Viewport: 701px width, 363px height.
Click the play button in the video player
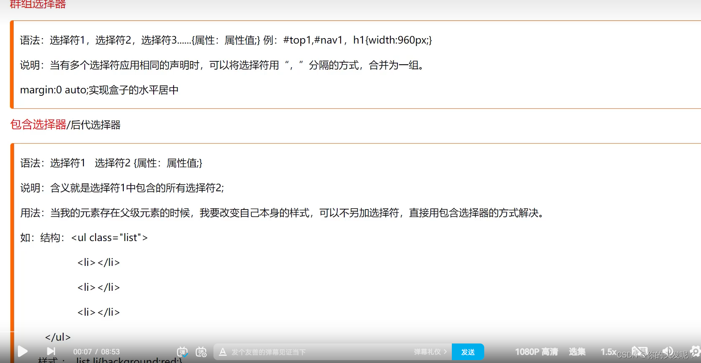pyautogui.click(x=23, y=352)
